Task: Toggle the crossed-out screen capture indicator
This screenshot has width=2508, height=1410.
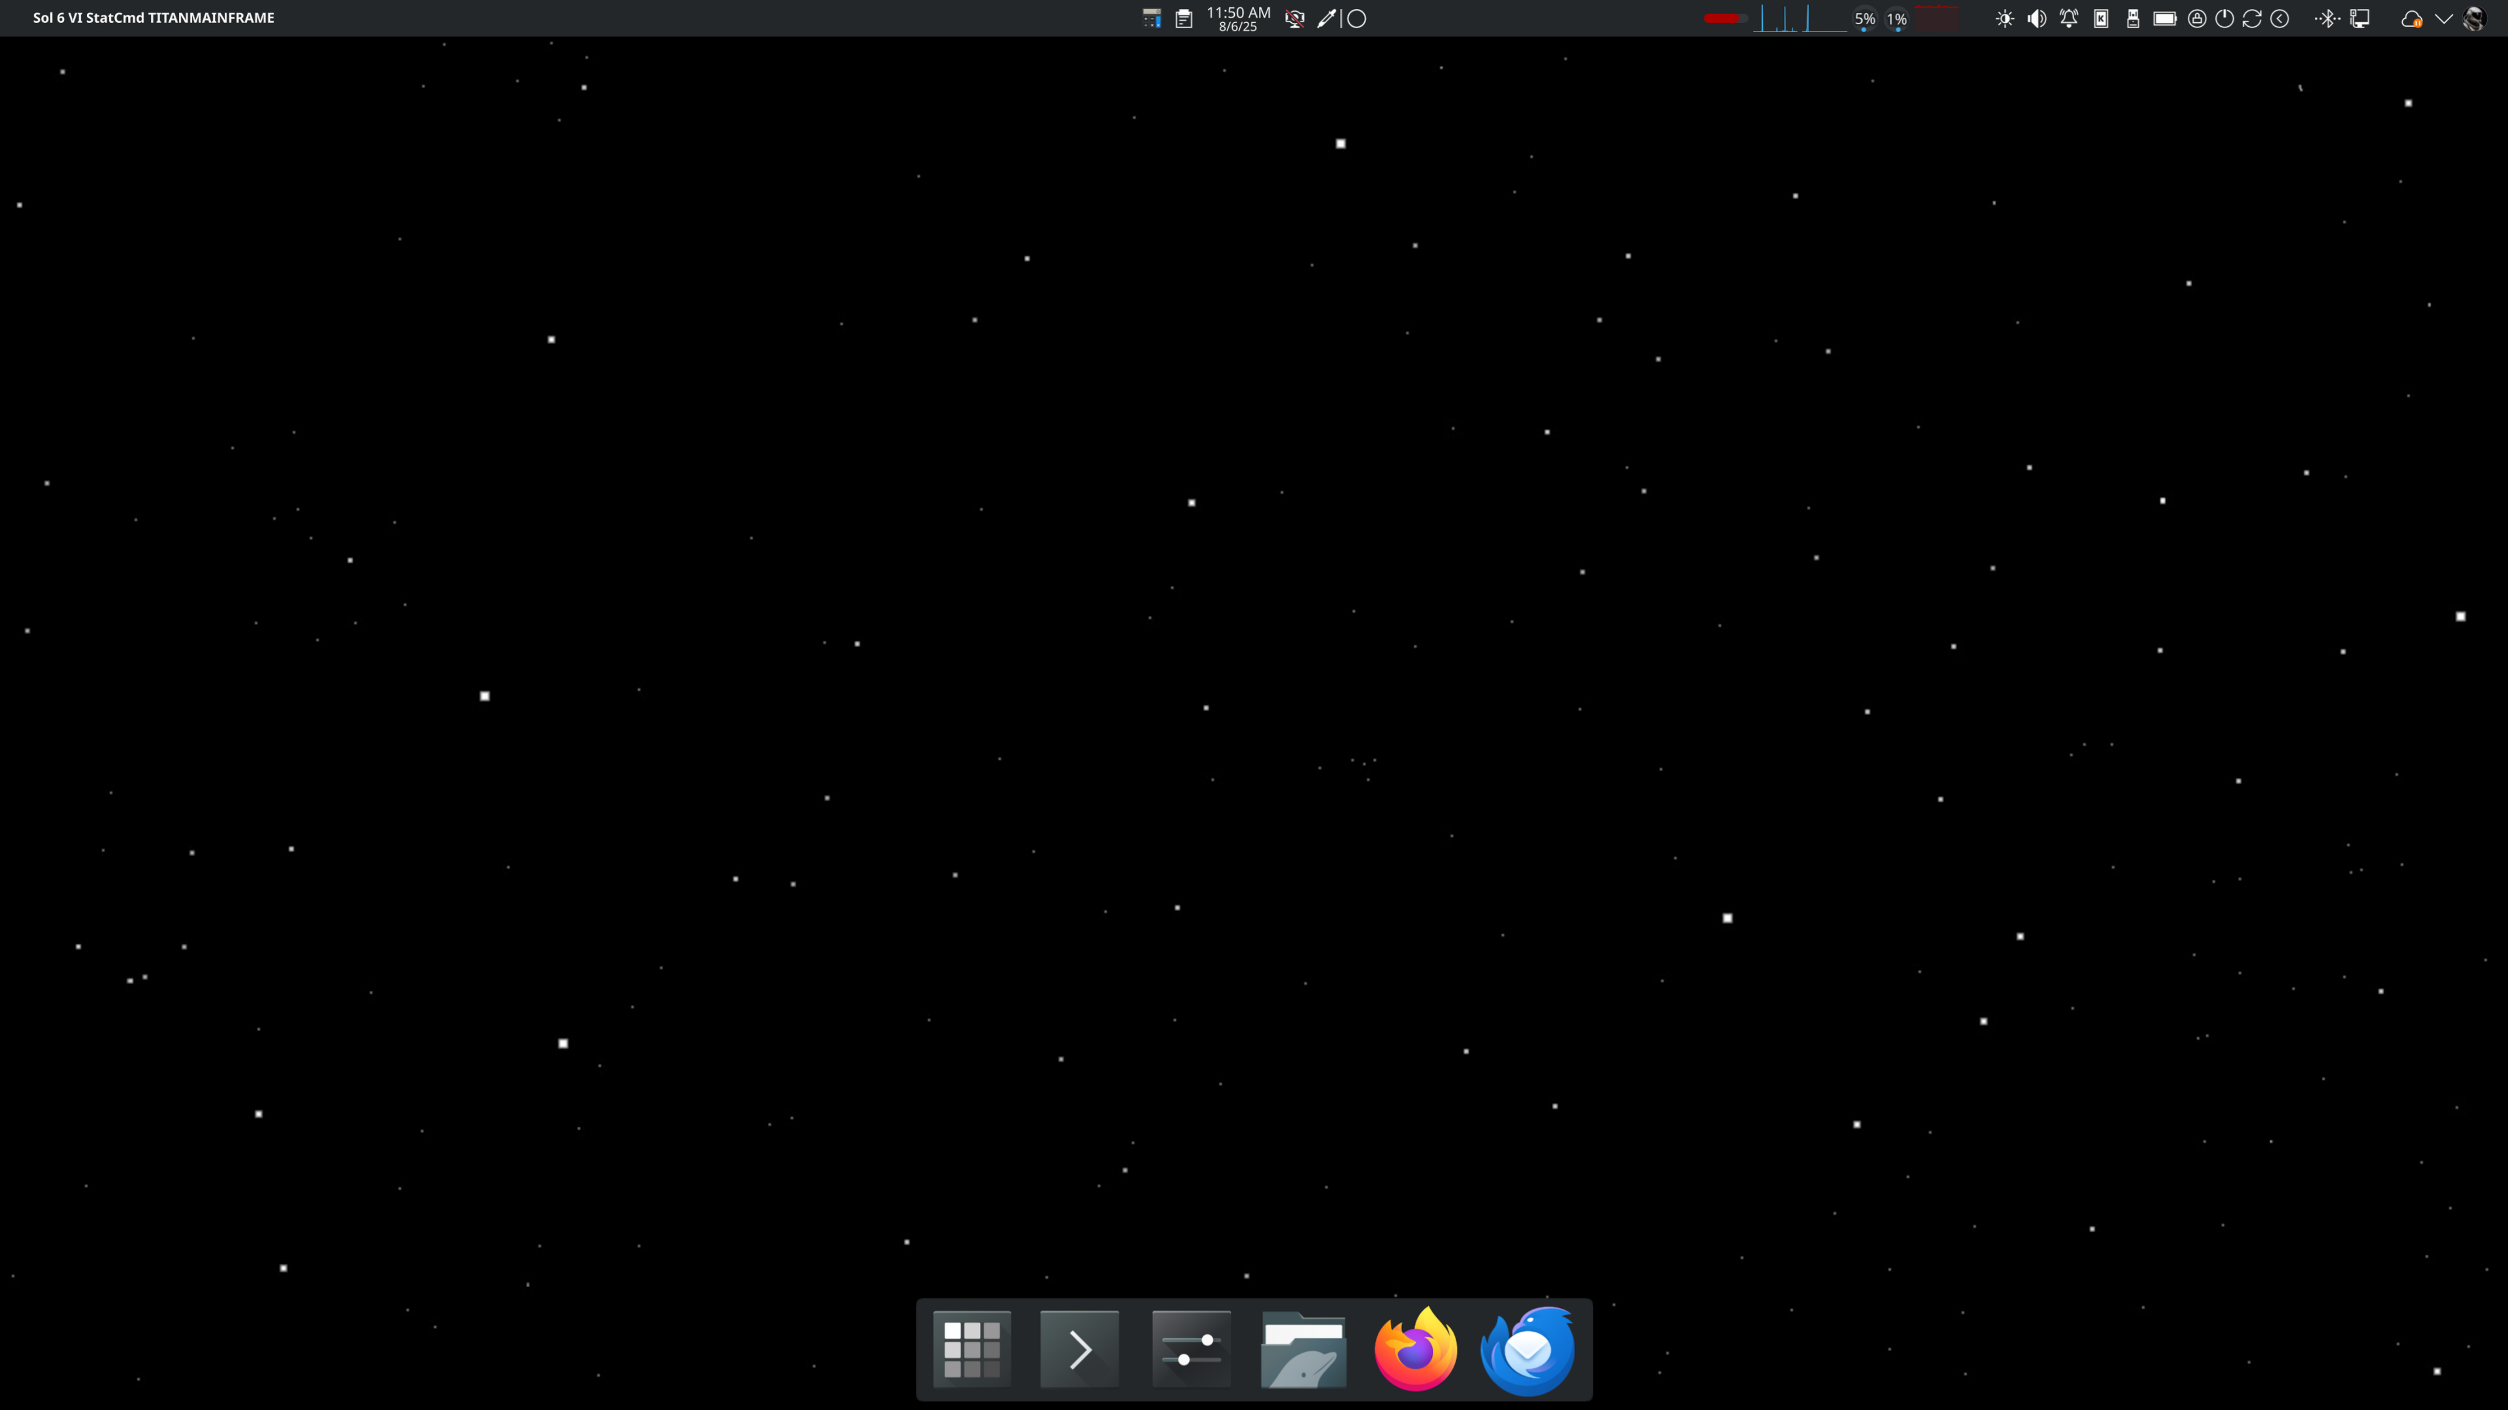Action: (1295, 18)
